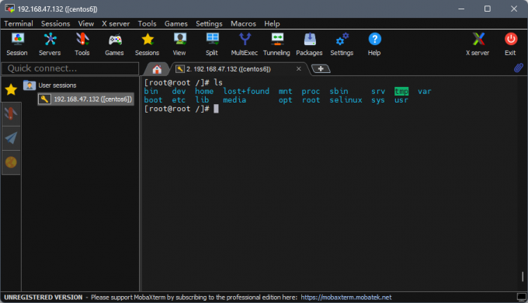The height and width of the screenshot is (303, 528).
Task: Open the View menu in menu bar
Action: pyautogui.click(x=86, y=23)
